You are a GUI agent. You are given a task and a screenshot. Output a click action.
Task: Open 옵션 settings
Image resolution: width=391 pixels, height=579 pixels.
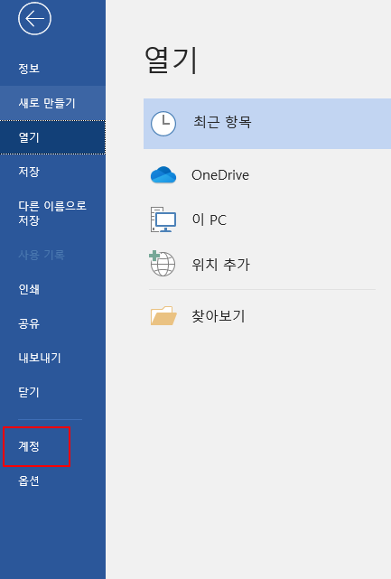pyautogui.click(x=52, y=481)
